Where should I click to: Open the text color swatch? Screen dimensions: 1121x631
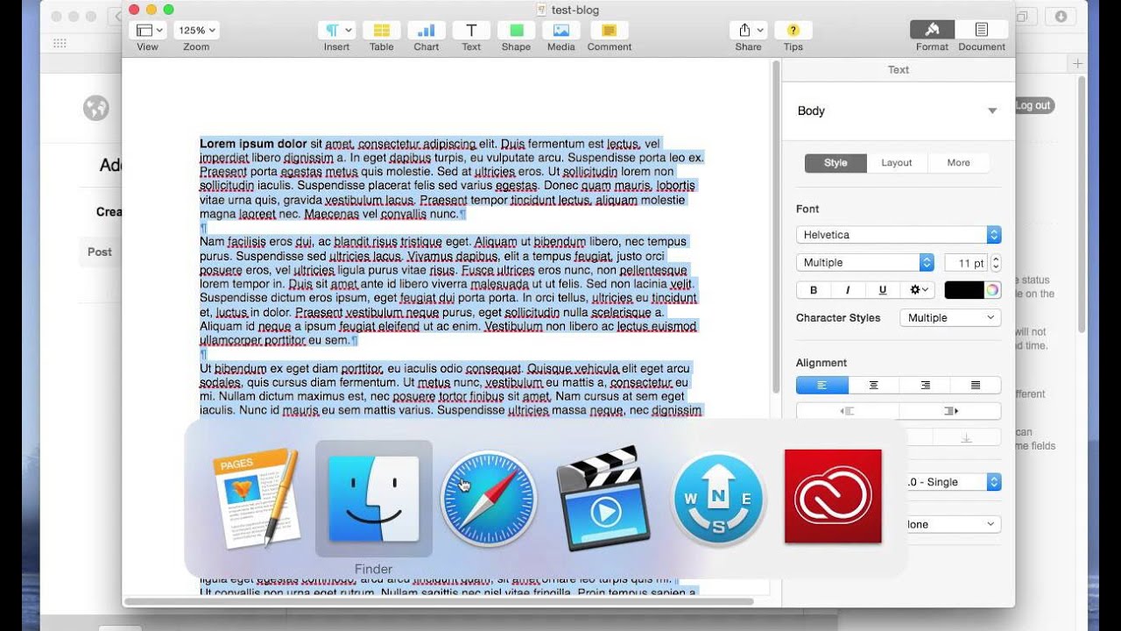[963, 290]
